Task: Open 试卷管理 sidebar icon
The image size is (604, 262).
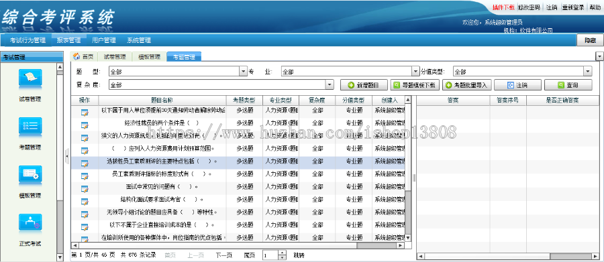Action: (30, 79)
